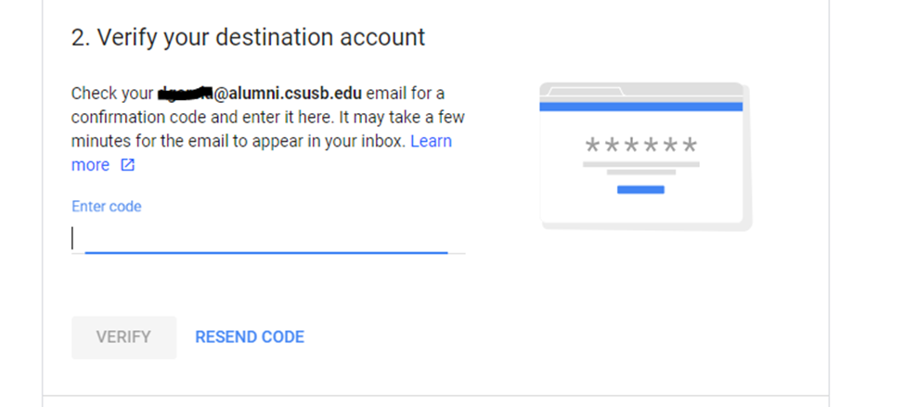The image size is (905, 407).
Task: Click the confirmation code instruction paragraph
Action: pyautogui.click(x=260, y=118)
